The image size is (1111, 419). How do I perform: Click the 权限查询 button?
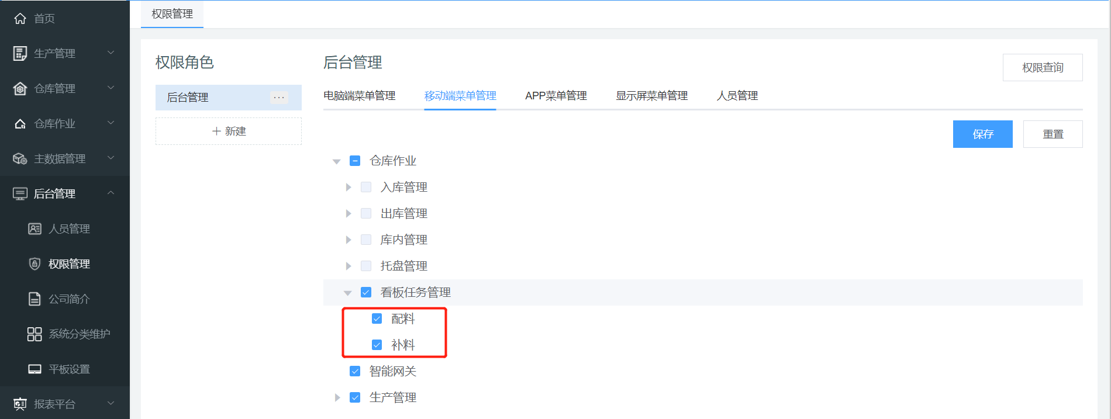(1042, 68)
